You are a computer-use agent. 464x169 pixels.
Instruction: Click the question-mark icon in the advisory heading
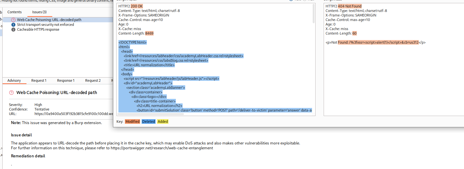[x=12, y=93]
